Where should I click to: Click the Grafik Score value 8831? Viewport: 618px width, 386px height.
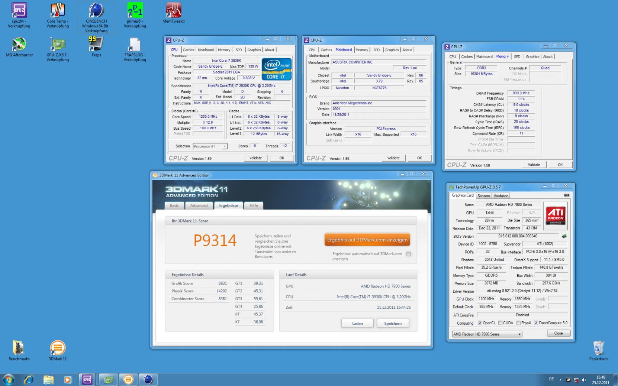pos(222,283)
